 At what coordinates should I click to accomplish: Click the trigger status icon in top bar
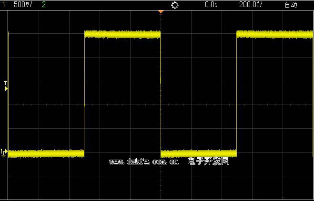(174, 5)
